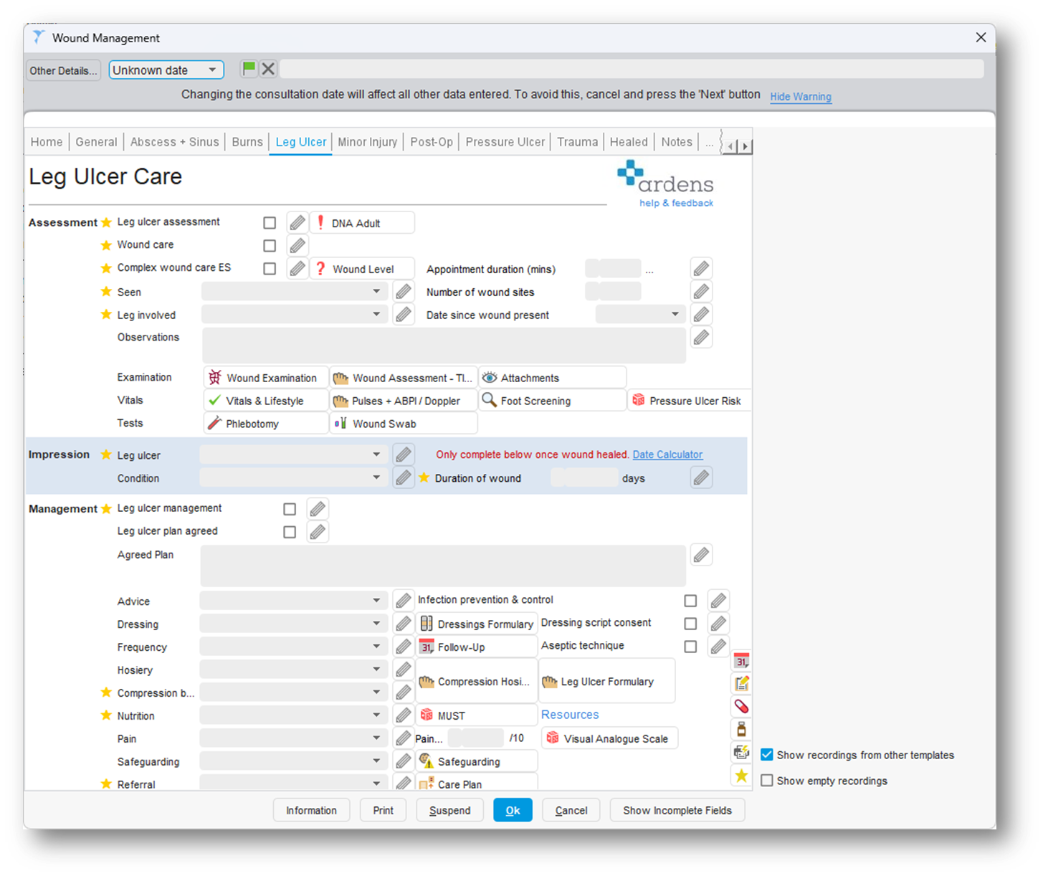This screenshot has width=1043, height=876.
Task: Open the Attachments eye button
Action: point(552,378)
